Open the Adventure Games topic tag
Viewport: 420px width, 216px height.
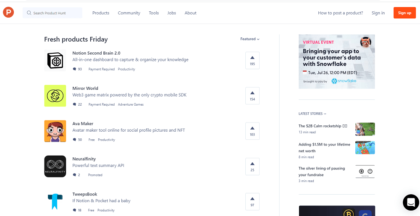click(x=131, y=104)
